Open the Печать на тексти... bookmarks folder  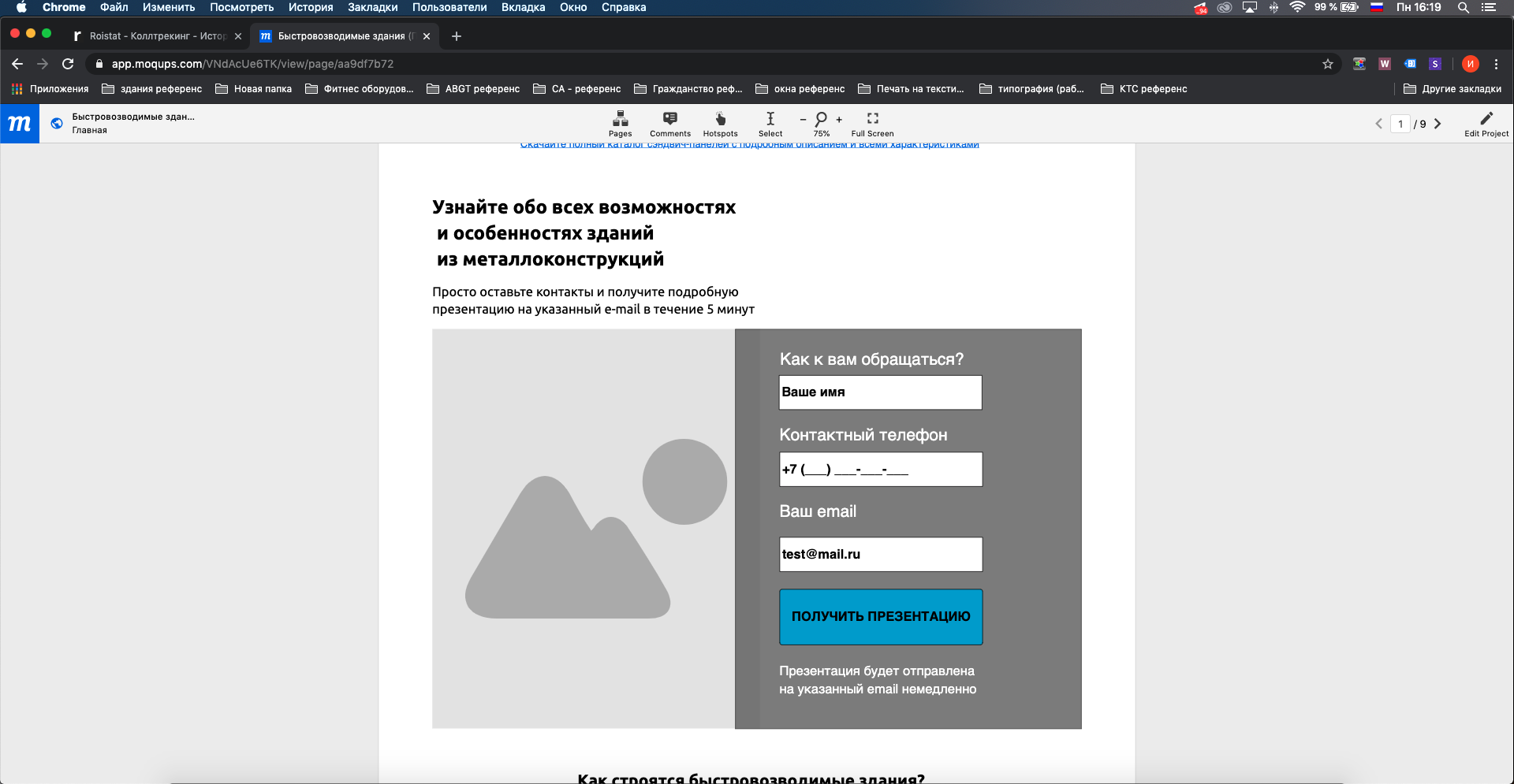(912, 89)
